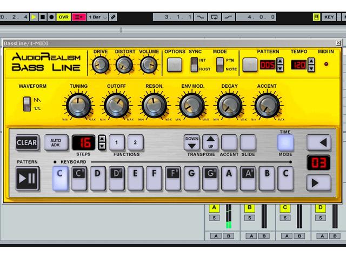Click the ACCENT knob
Viewport: 346px width, 260px height.
tap(267, 106)
